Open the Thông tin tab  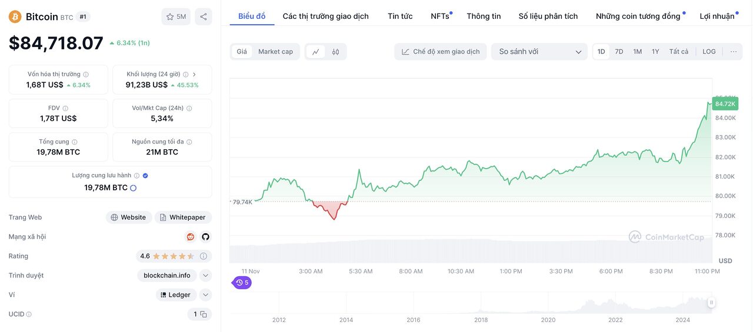pos(484,16)
